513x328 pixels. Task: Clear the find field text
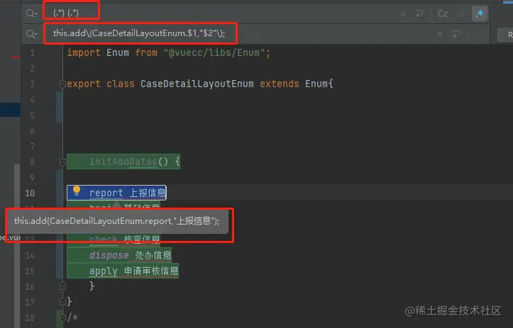pos(403,13)
